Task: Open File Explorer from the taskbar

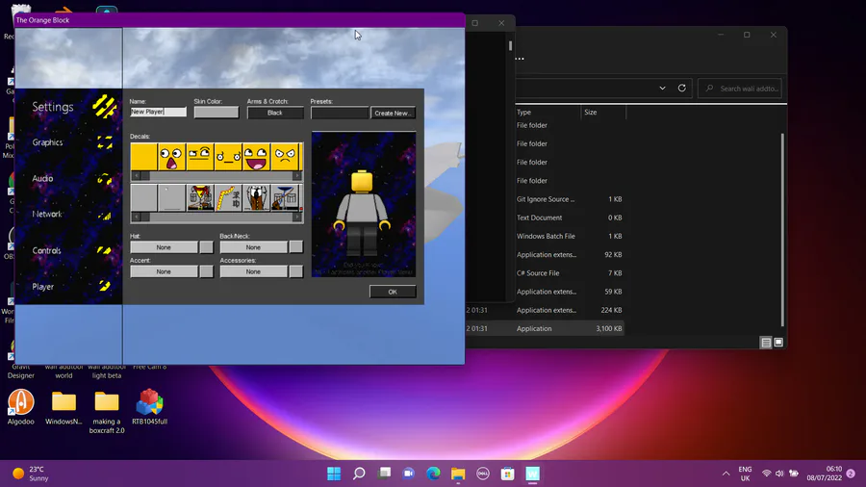Action: [458, 474]
